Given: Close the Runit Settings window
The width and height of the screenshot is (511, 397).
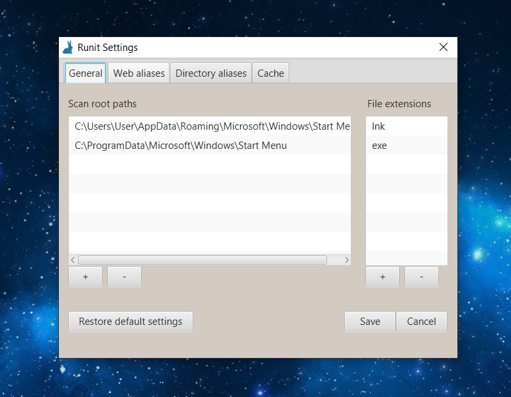Looking at the screenshot, I should tap(443, 47).
